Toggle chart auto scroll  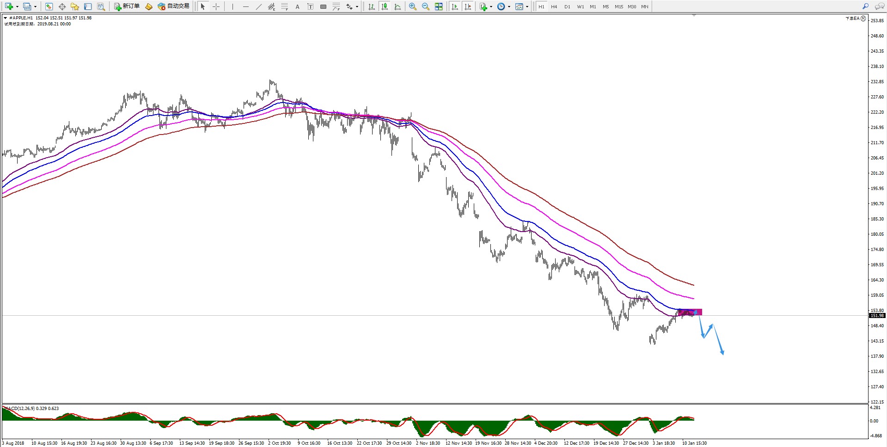(x=455, y=6)
